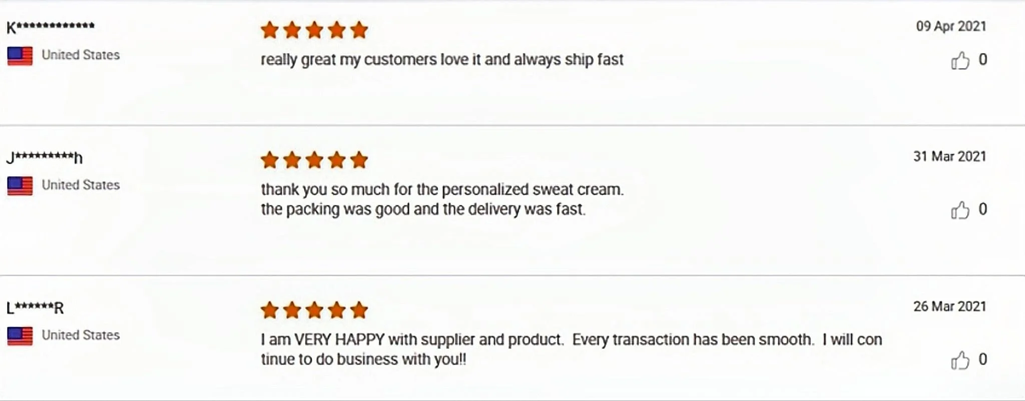
Task: Click the star rating on the 26 Mar review
Action: click(314, 311)
